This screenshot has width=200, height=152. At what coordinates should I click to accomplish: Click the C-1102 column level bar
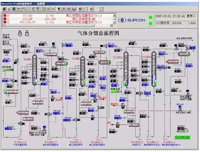tap(84, 82)
